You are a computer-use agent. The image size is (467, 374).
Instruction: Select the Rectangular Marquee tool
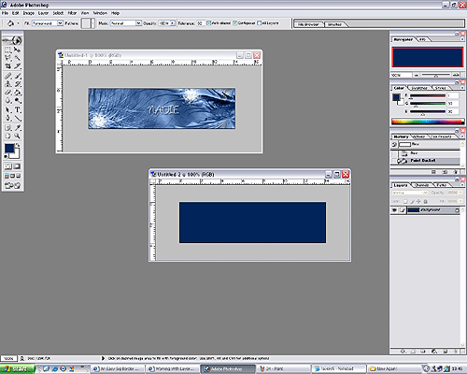point(8,50)
